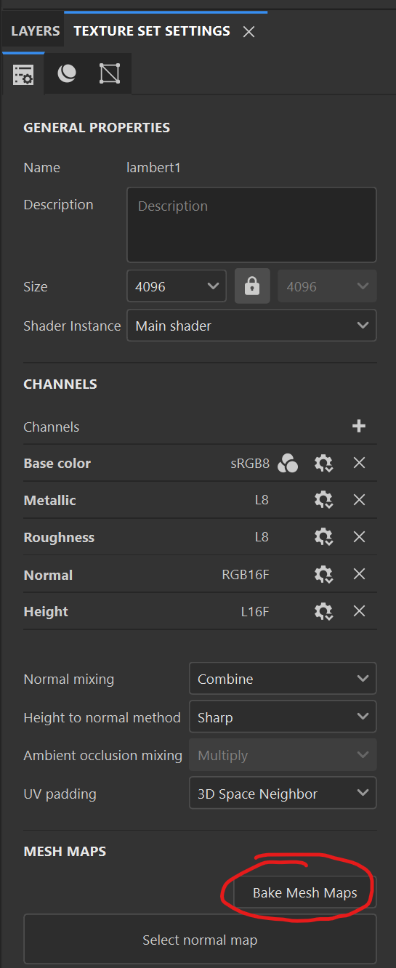Image resolution: width=396 pixels, height=968 pixels.
Task: Open Base color color-profile circles icon
Action: point(288,463)
